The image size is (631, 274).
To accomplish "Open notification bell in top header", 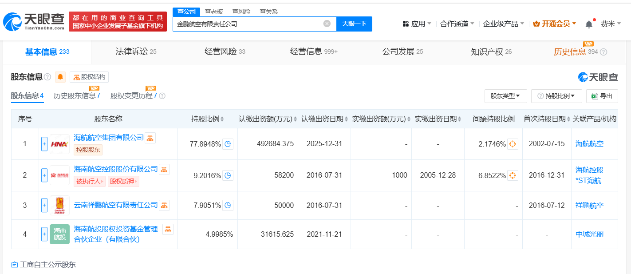I will click(589, 24).
